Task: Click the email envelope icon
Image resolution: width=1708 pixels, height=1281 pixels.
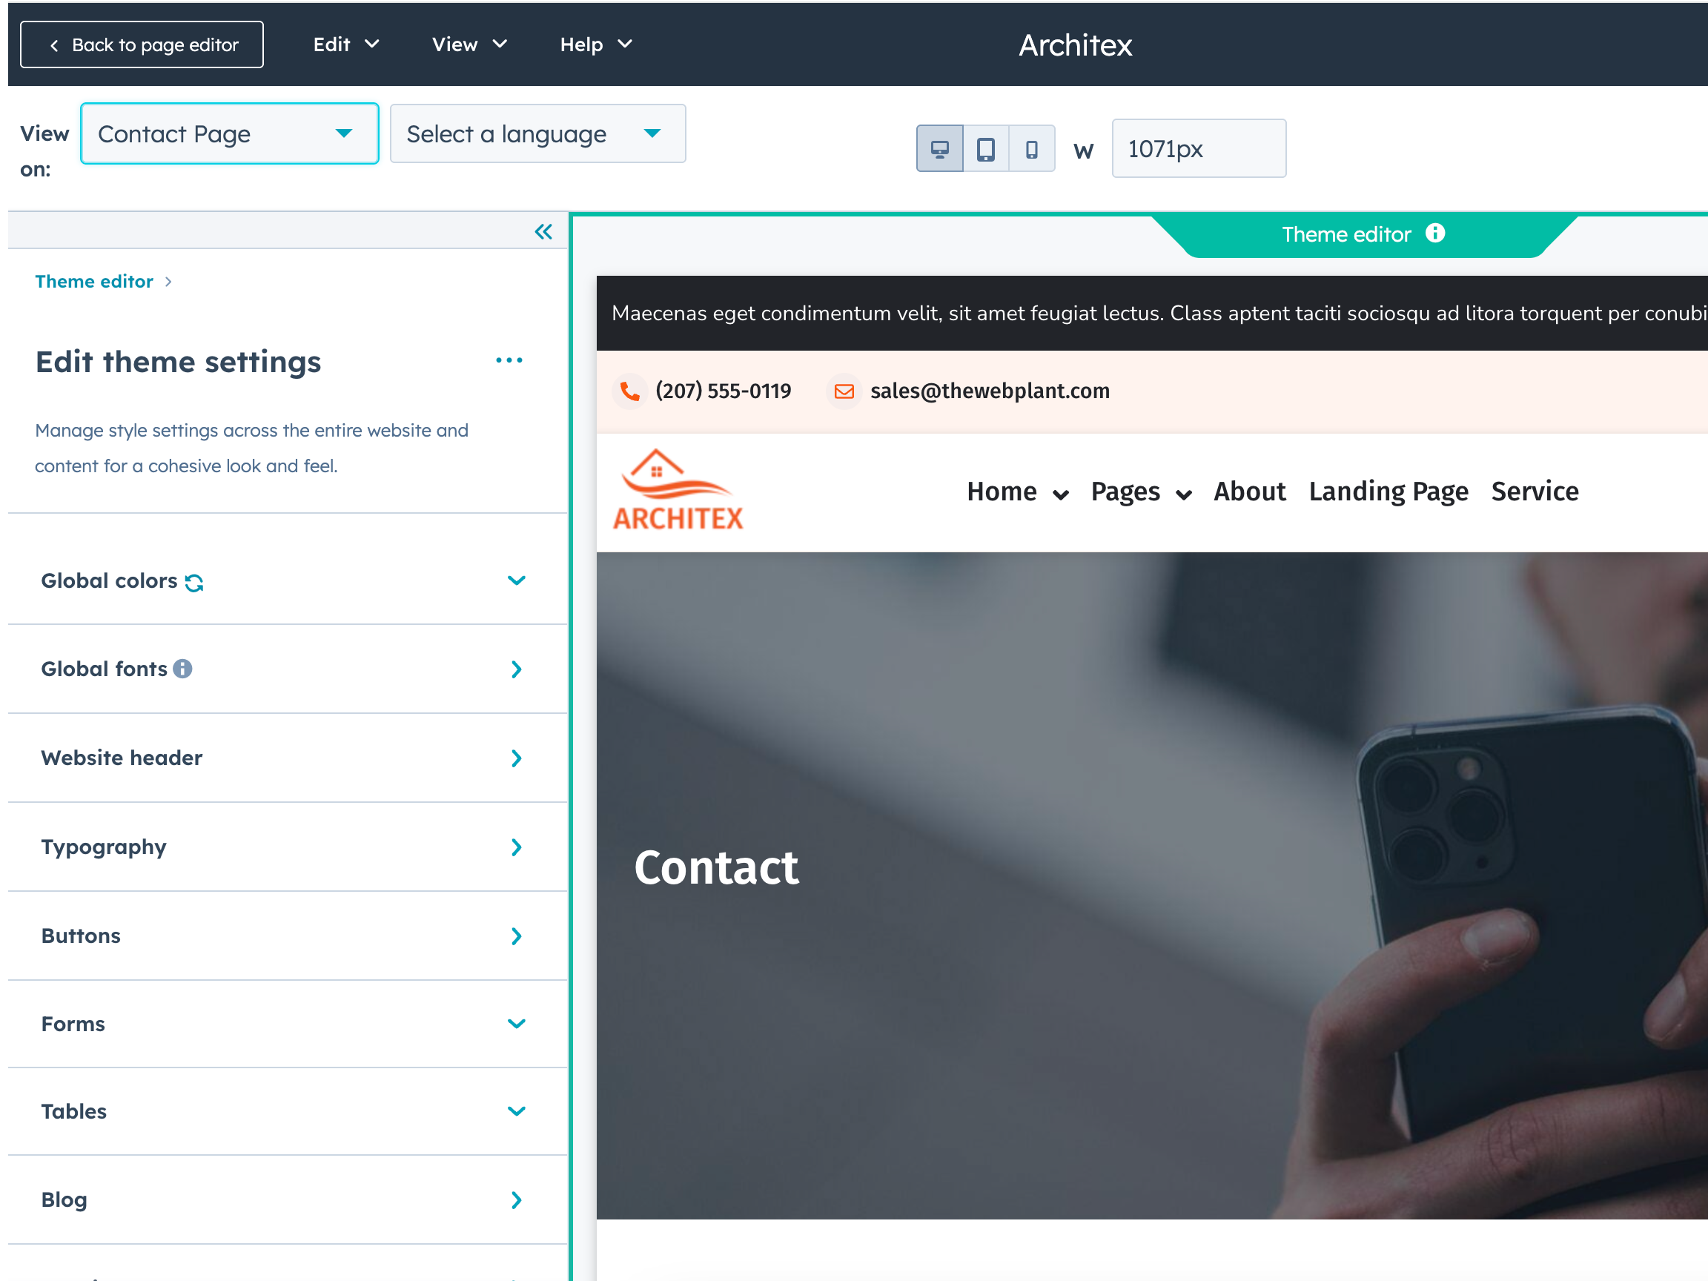Action: pos(843,391)
